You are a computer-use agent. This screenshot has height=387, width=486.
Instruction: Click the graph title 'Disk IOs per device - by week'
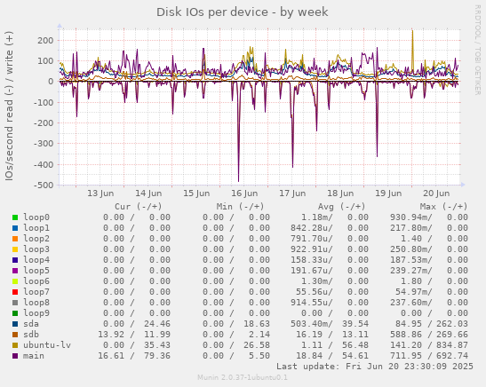click(242, 12)
